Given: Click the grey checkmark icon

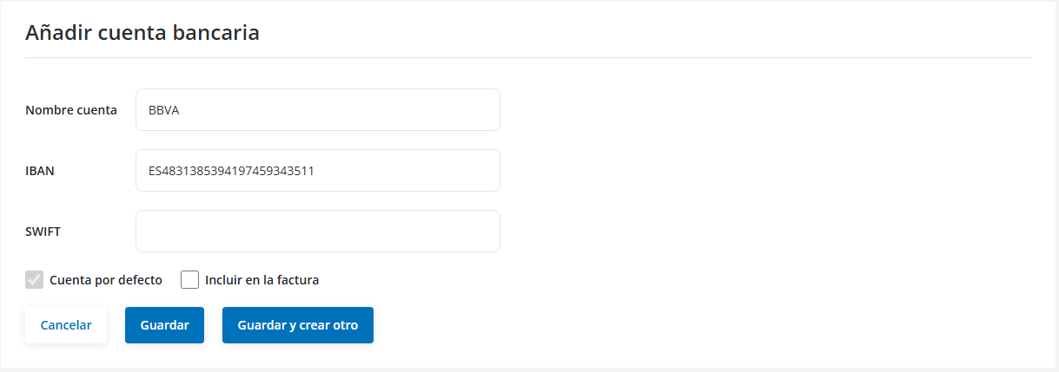Looking at the screenshot, I should pos(35,280).
